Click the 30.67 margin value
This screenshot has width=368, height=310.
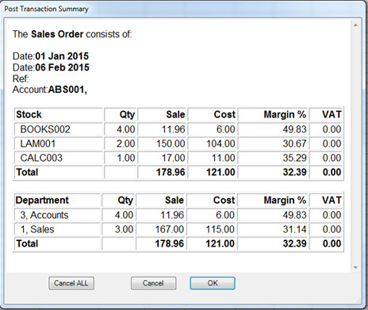(294, 144)
